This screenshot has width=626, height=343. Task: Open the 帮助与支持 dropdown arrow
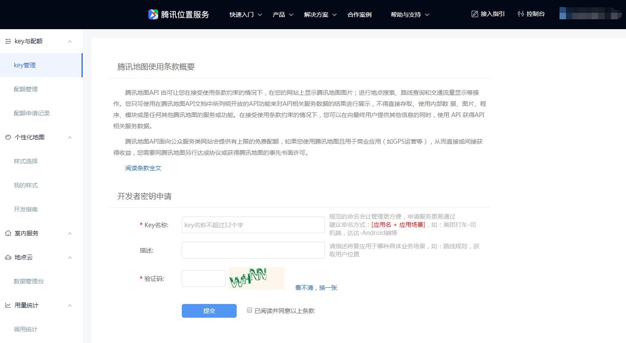pyautogui.click(x=427, y=15)
